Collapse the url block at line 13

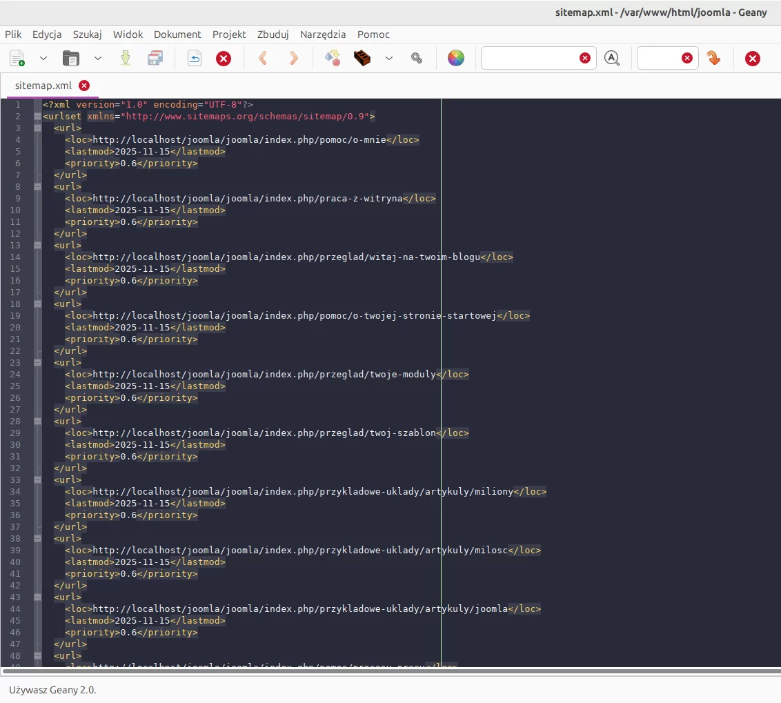click(37, 245)
